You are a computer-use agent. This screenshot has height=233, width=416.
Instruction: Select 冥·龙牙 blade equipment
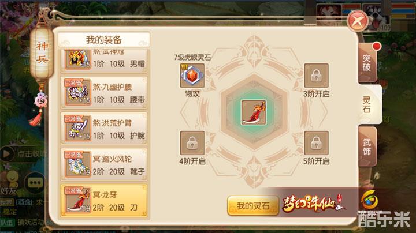[104, 201]
